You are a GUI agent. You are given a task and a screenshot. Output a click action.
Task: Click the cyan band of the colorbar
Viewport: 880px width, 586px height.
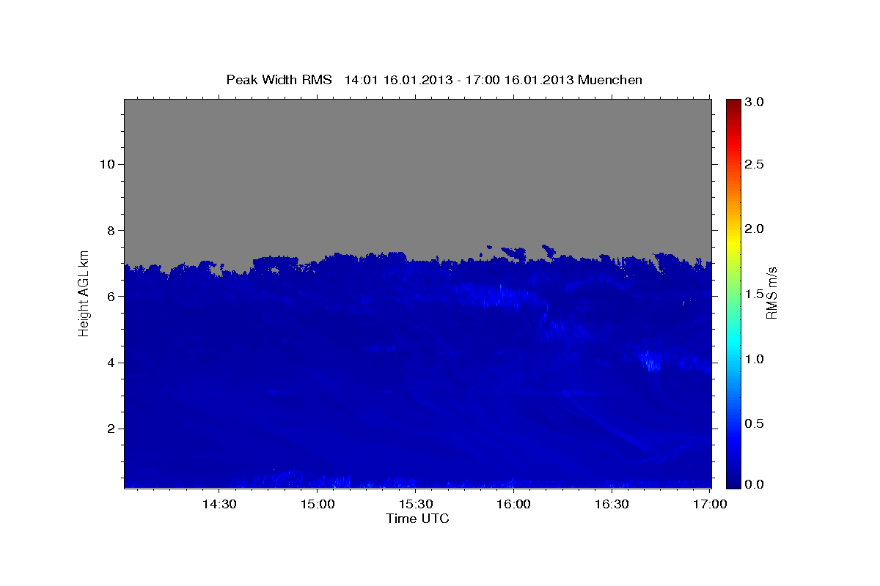pos(733,344)
